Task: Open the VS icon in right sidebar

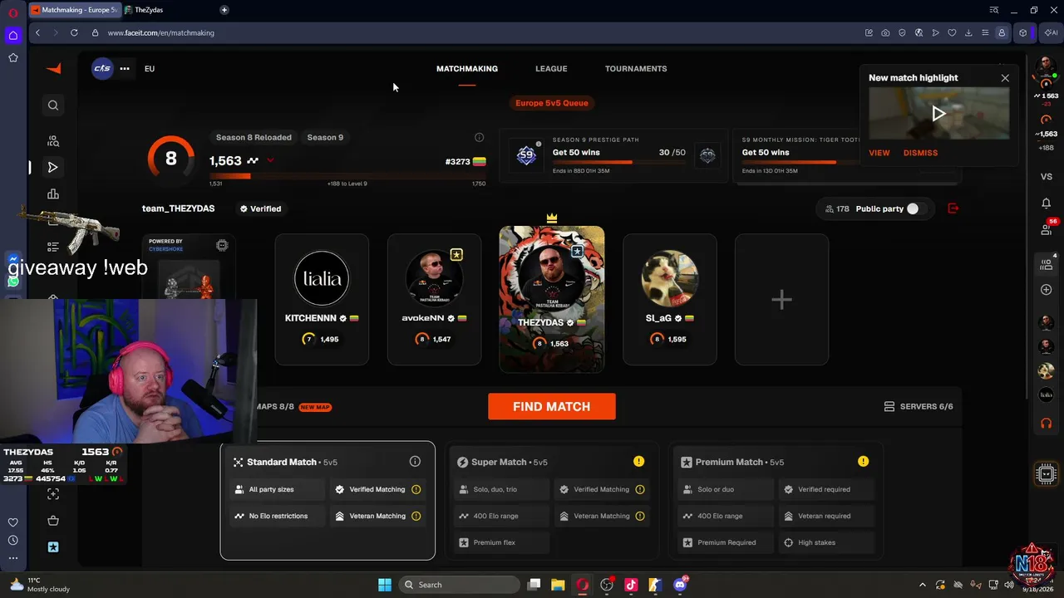Action: [1047, 177]
